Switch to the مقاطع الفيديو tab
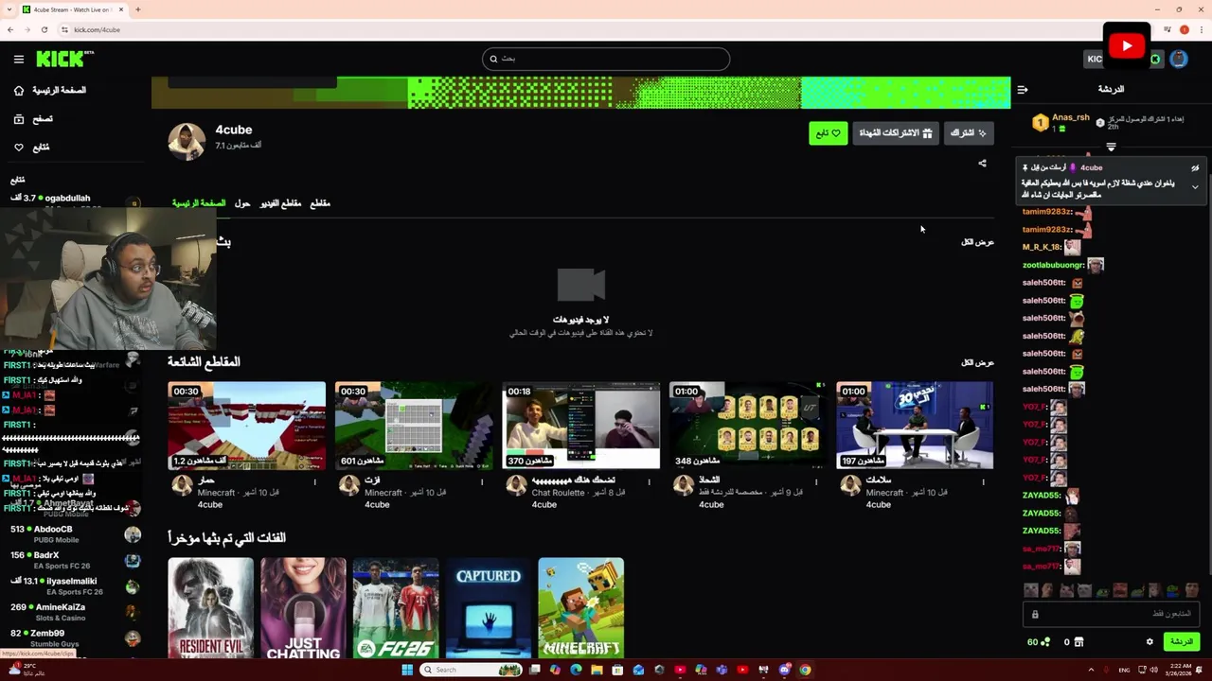Viewport: 1212px width, 681px height. (x=280, y=203)
